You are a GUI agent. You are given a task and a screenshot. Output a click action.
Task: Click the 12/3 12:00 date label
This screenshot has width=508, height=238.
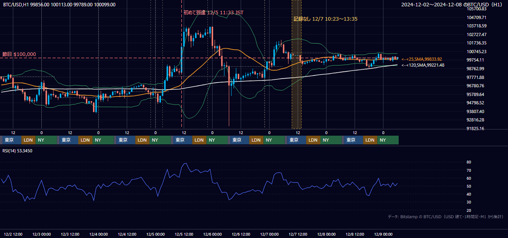(70, 234)
